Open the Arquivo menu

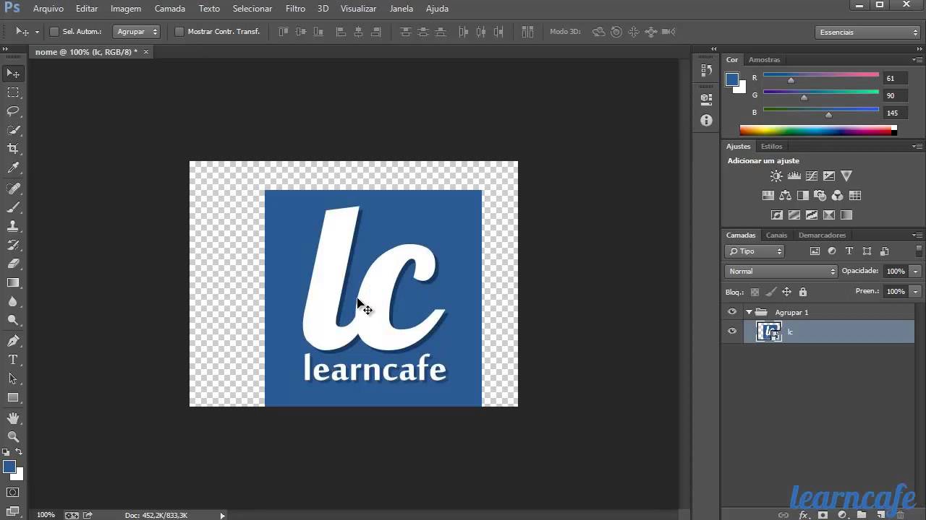click(48, 9)
